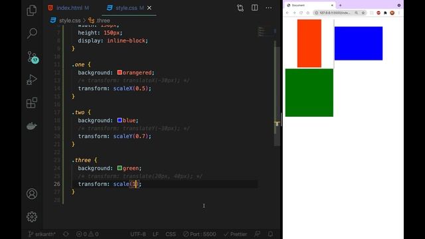Open the Accounts menu icon
This screenshot has height=239, width=425.
(x=32, y=194)
